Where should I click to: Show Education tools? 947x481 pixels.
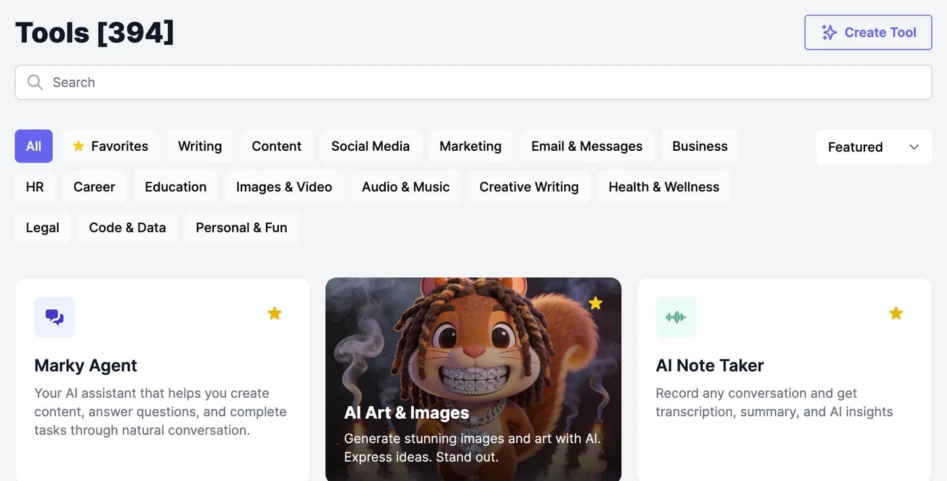(176, 187)
